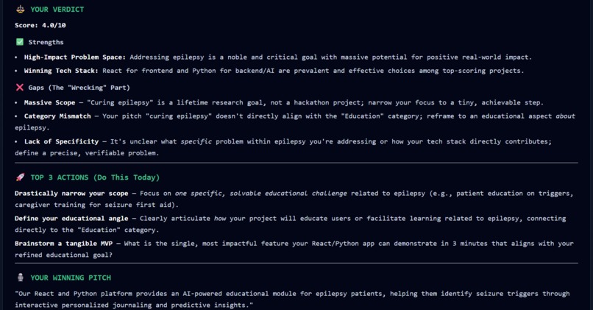The height and width of the screenshot is (310, 593).
Task: Click 'TOP 3 ACTIONS (Do This Today)' heading
Action: [95, 177]
